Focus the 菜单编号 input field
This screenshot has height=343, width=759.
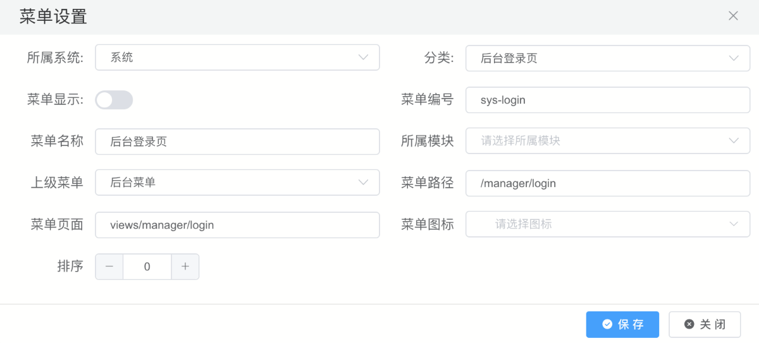coord(607,100)
